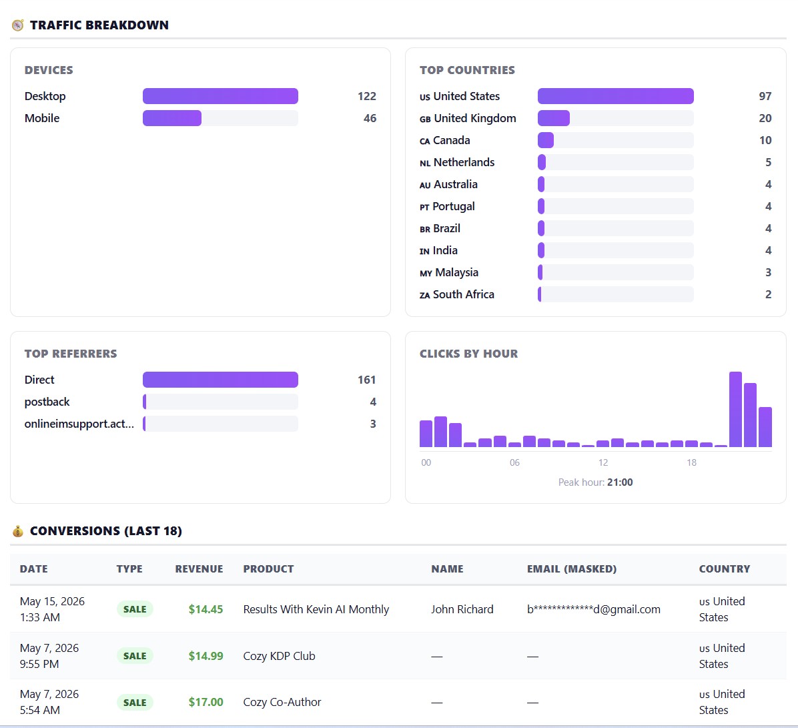
Task: Click the 12 hour axis label
Action: (x=603, y=462)
